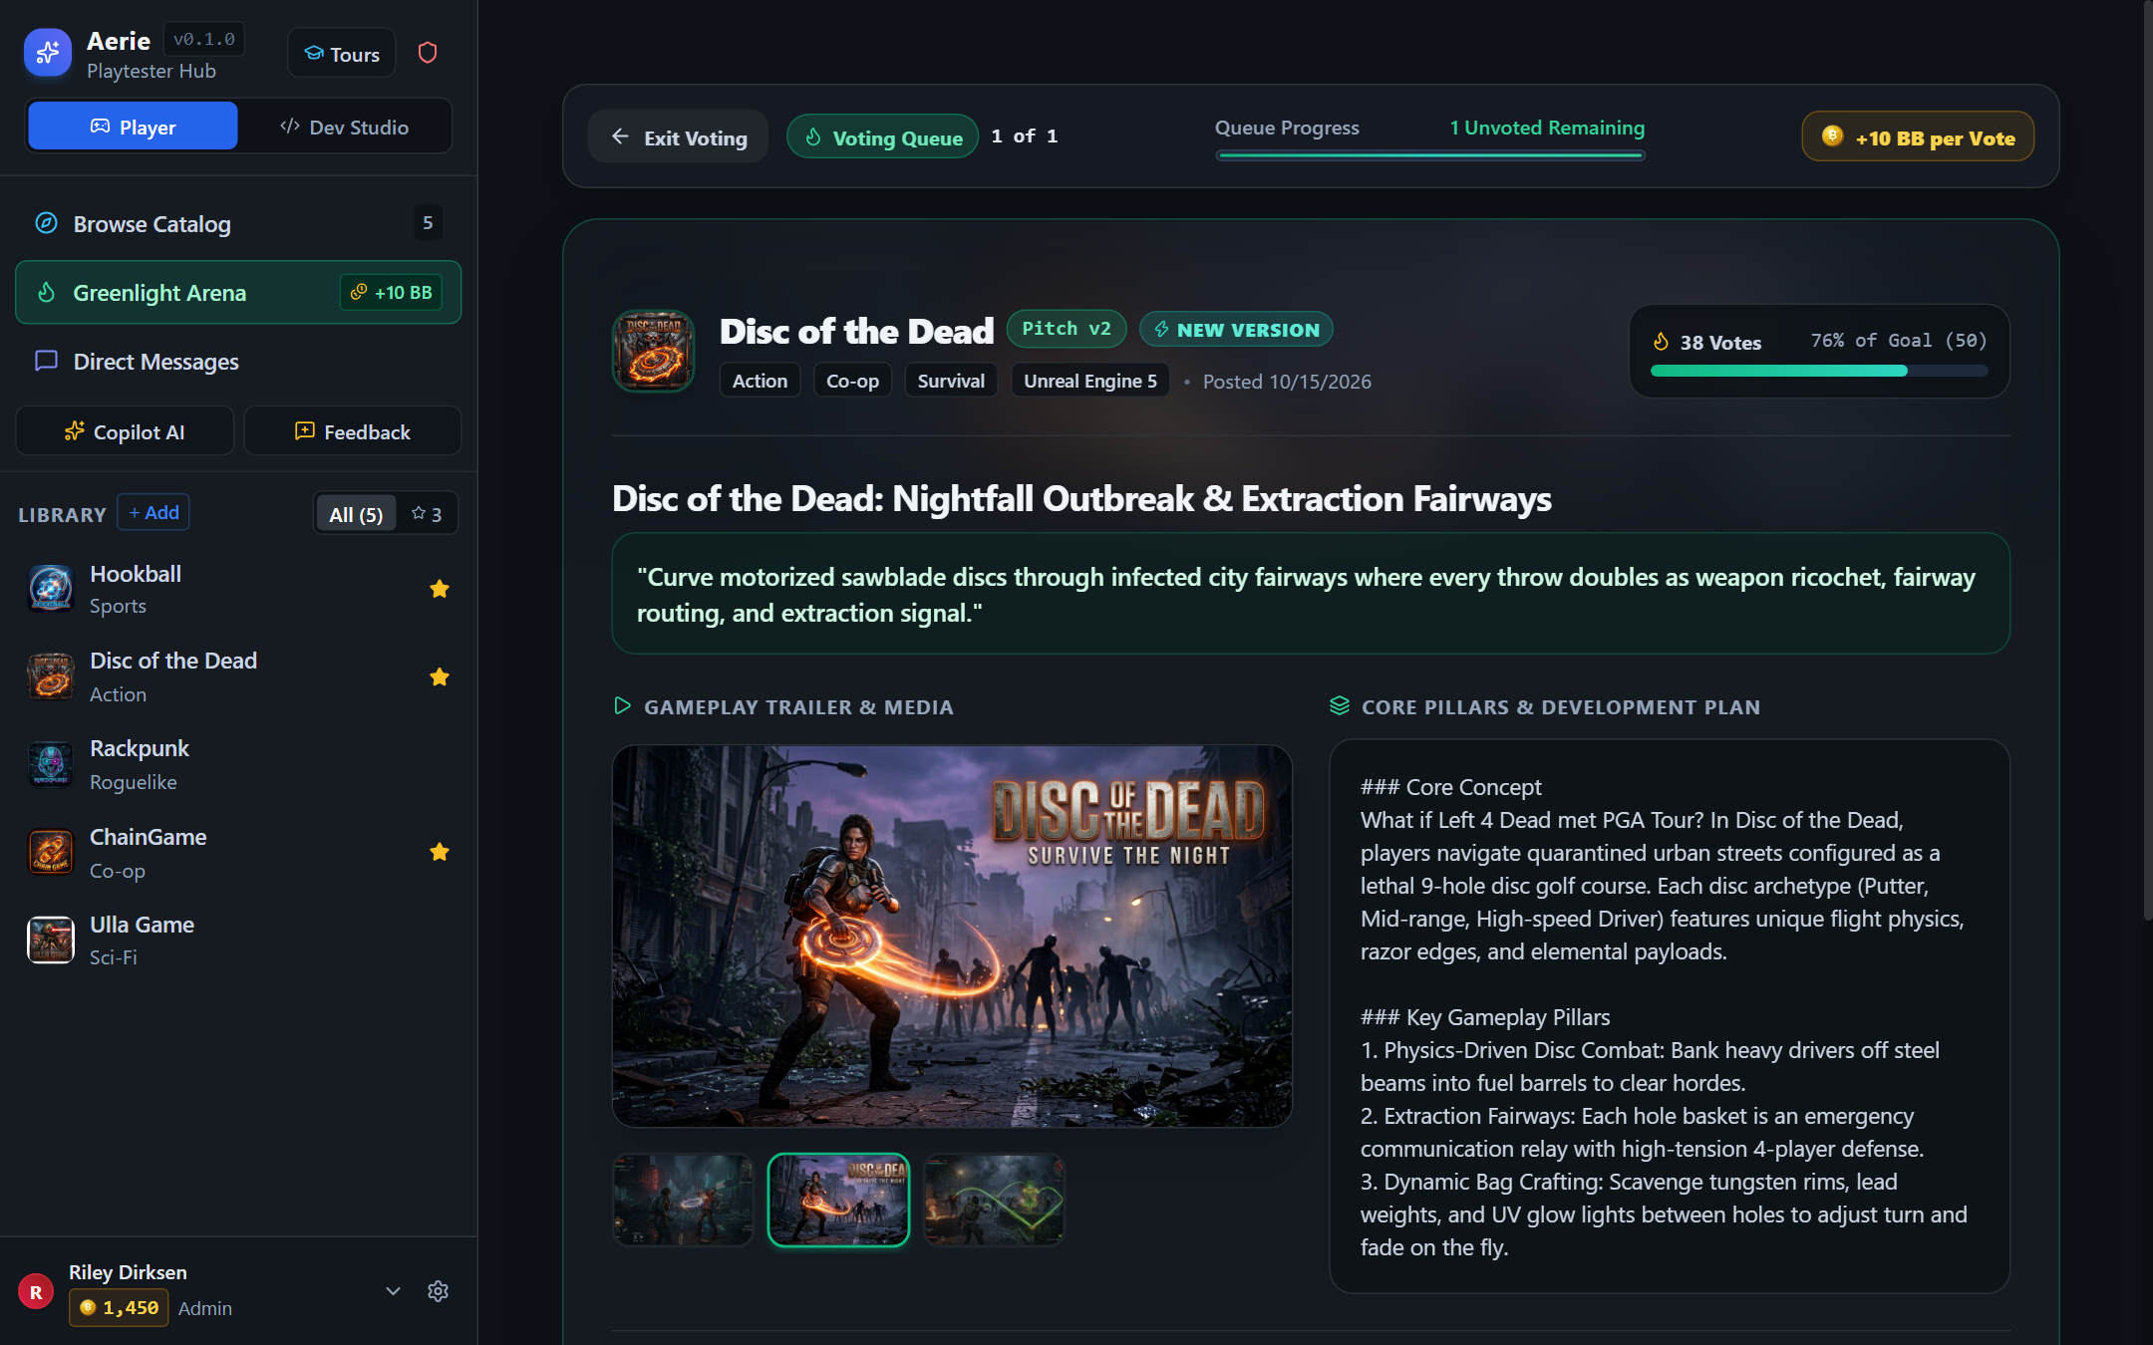Screen dimensions: 2153x1345
Task: Click the flame icon beside 38 Votes
Action: (1661, 342)
